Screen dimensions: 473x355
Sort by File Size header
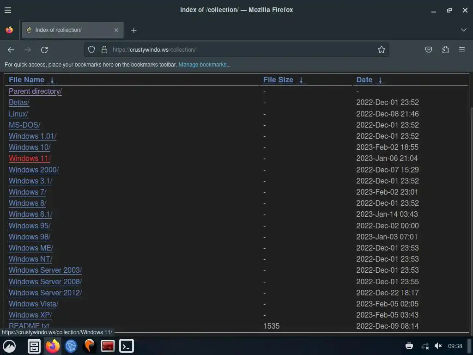[x=278, y=80]
